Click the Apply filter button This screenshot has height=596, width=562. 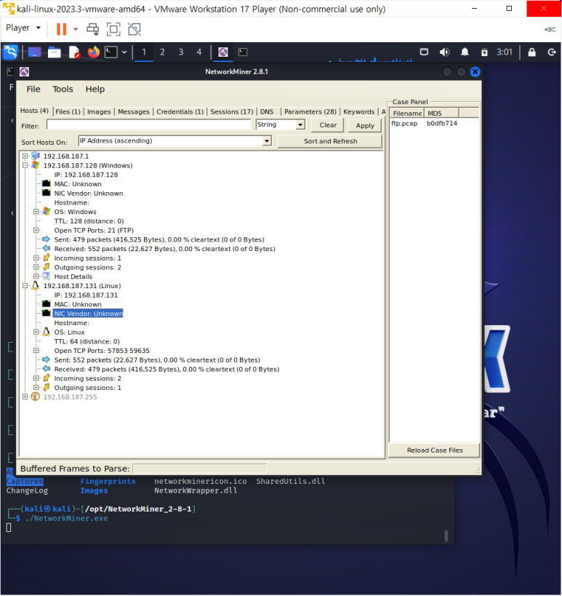point(365,125)
